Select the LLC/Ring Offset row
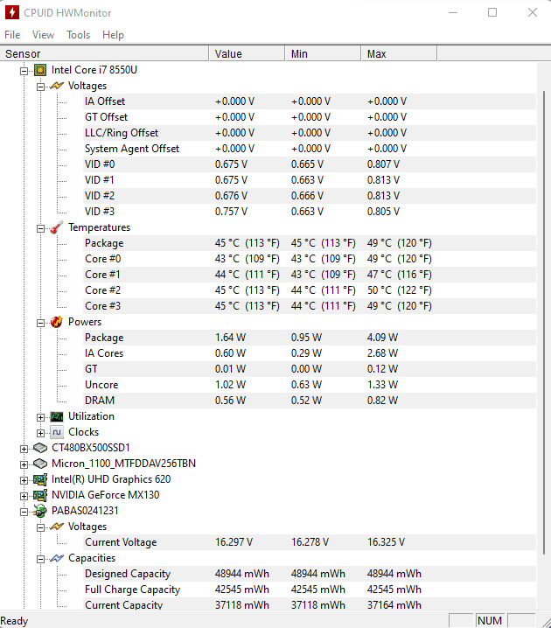Screen dimensions: 551x628 pyautogui.click(x=309, y=133)
